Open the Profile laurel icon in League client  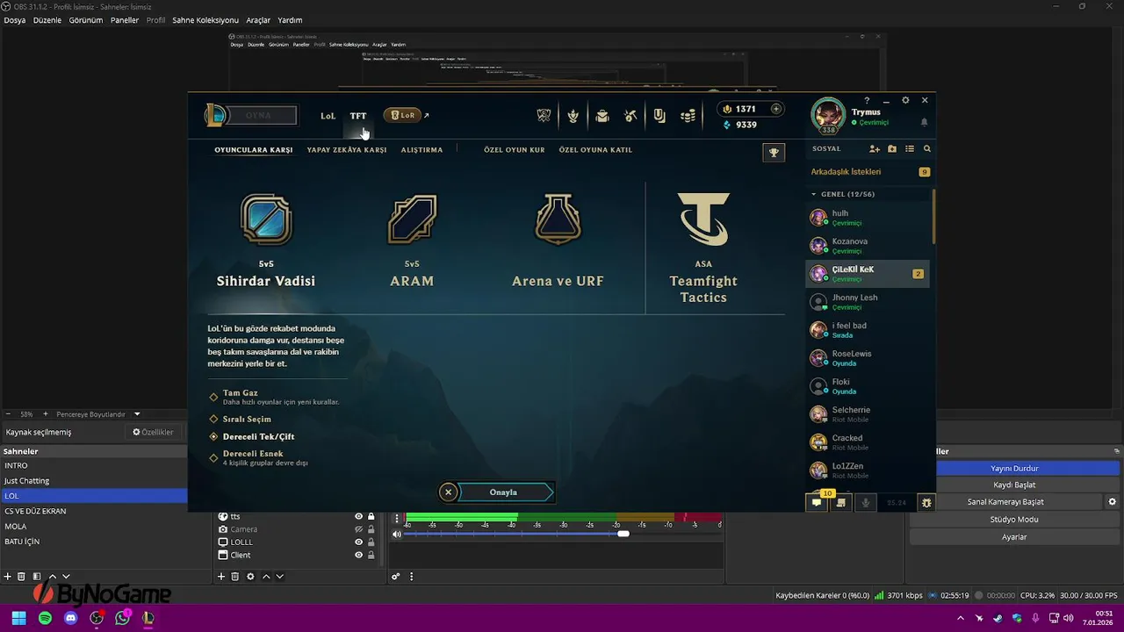click(x=573, y=116)
